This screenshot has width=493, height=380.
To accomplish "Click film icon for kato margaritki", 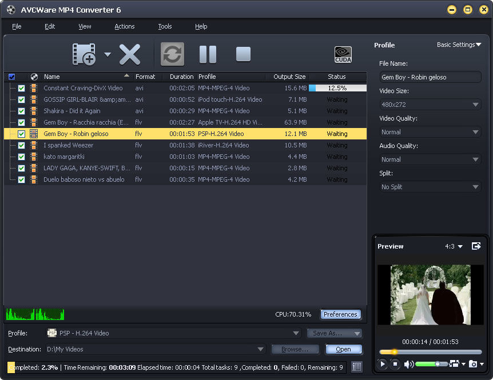I will coord(34,157).
